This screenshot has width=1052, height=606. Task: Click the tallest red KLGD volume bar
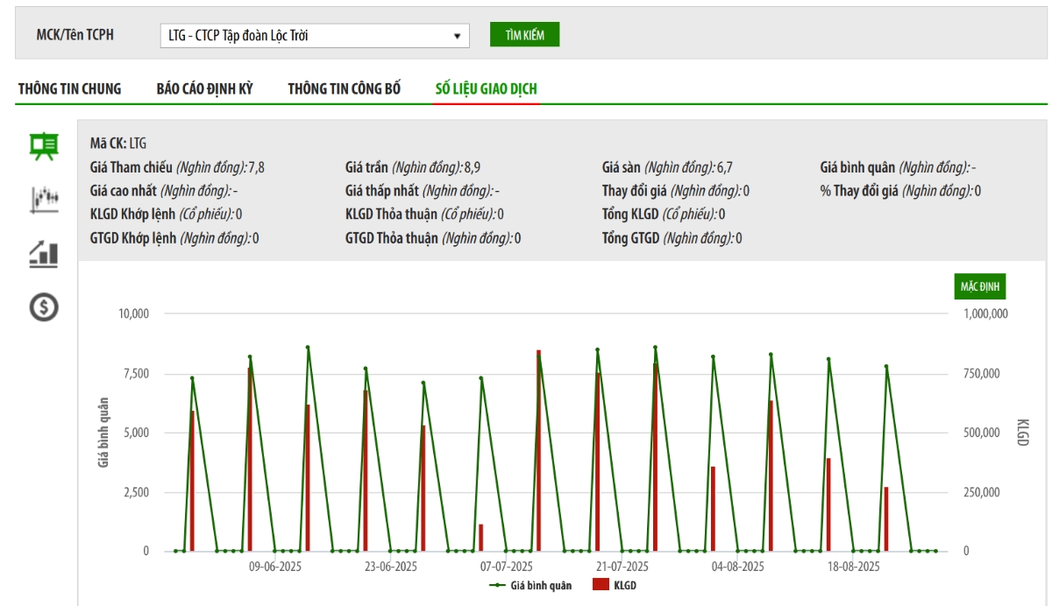[x=538, y=451]
